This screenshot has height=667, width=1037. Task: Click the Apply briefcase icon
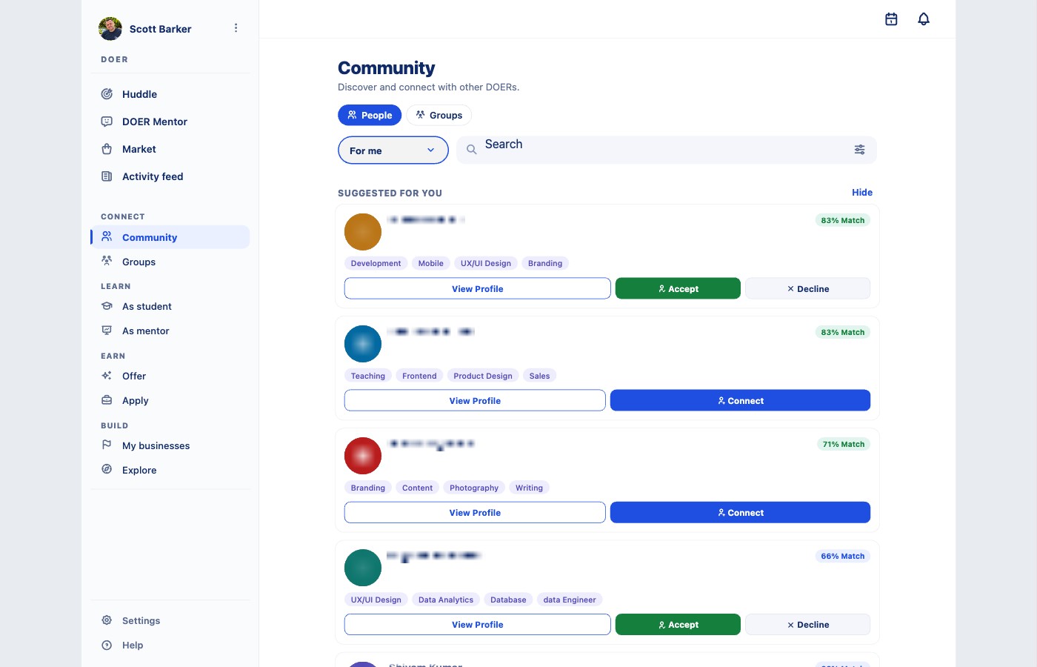tap(107, 400)
